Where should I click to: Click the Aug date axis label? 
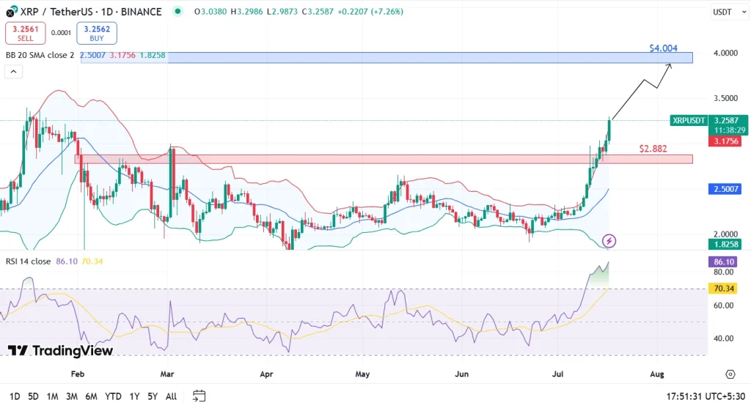(x=657, y=374)
